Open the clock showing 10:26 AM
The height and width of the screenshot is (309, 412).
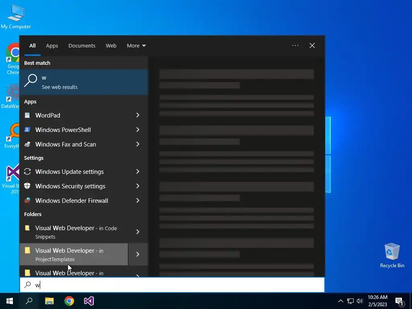click(x=377, y=301)
